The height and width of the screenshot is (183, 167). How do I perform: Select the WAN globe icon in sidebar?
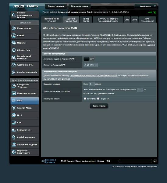pos(14,101)
